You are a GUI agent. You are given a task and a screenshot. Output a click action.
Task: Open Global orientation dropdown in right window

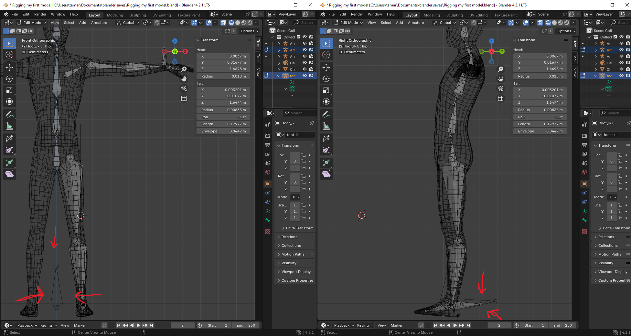tap(445, 23)
